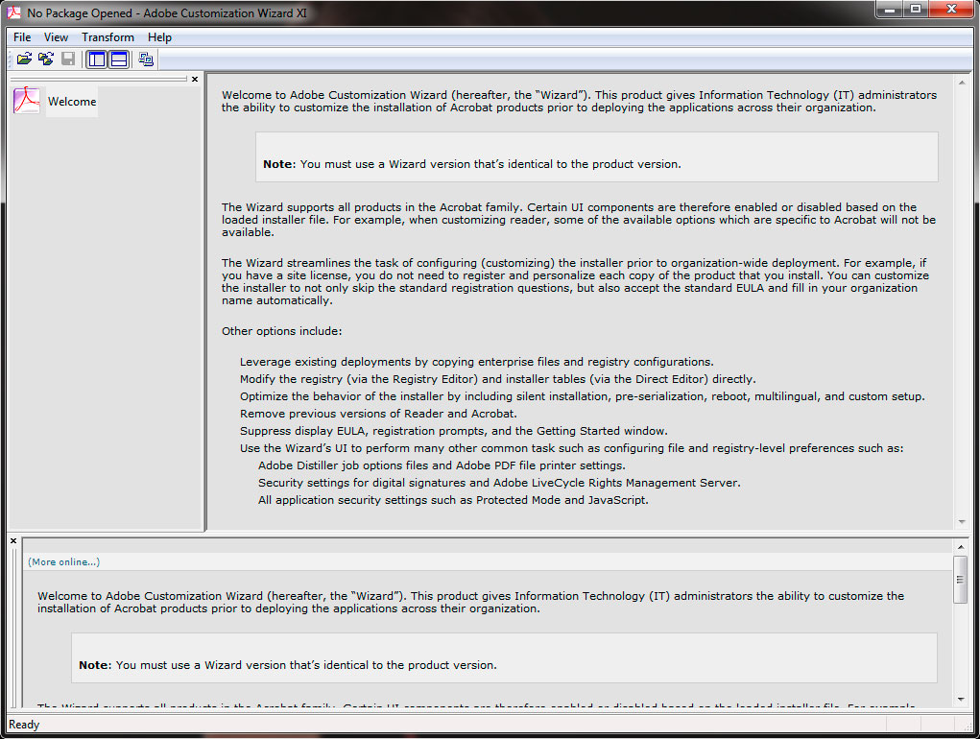Click the help pane scrollbar thumb
This screenshot has width=980, height=739.
[961, 579]
